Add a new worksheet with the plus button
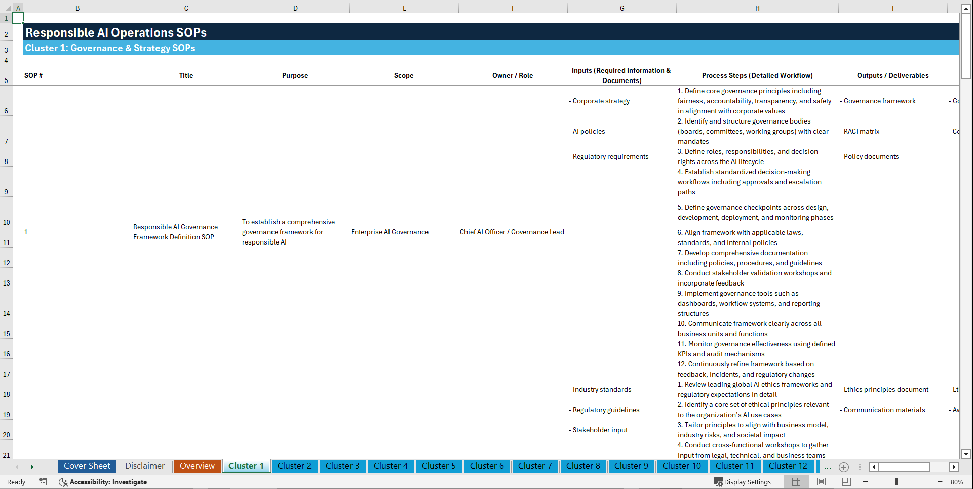973x489 pixels. (x=844, y=467)
